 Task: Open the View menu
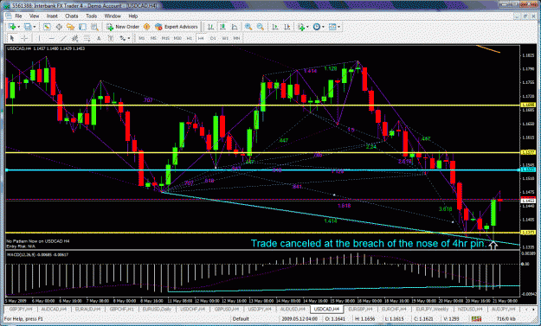[x=34, y=16]
